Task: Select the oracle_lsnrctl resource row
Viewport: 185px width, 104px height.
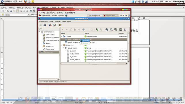Action: [x=94, y=60]
